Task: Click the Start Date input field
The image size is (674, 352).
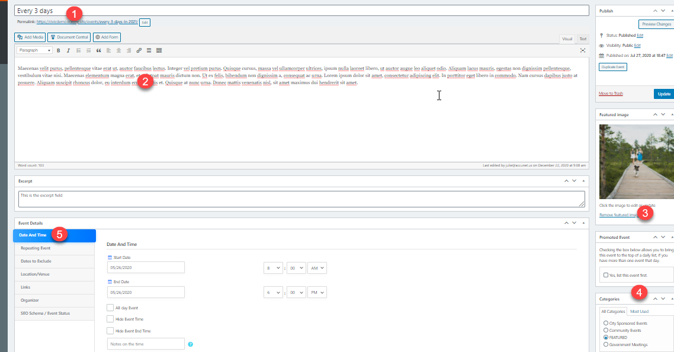Action: [146, 268]
